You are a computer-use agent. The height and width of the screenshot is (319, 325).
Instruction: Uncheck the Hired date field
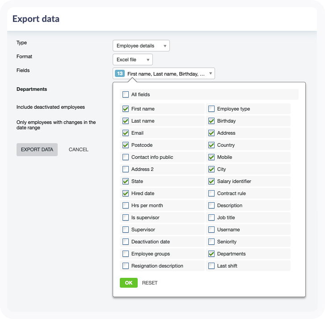(x=126, y=193)
